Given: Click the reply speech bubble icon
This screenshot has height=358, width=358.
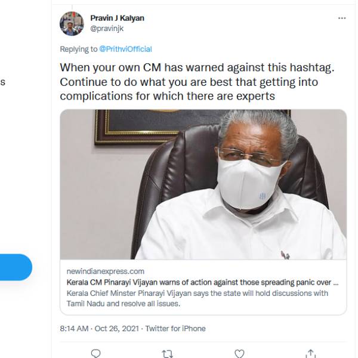Looking at the screenshot, I should coord(95,354).
